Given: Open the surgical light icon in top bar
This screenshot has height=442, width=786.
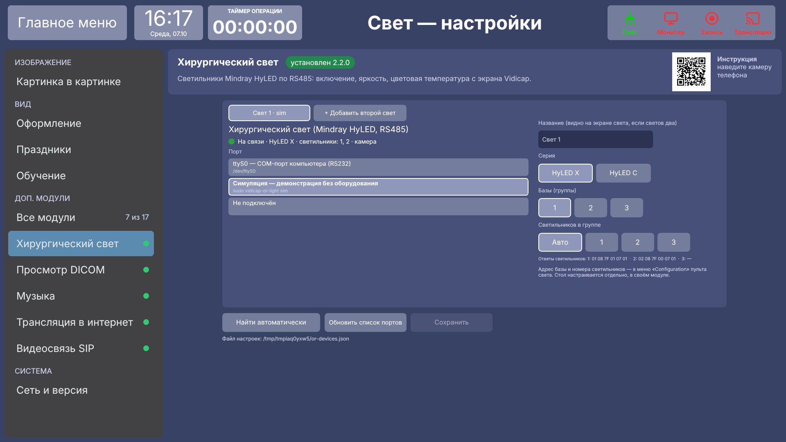Looking at the screenshot, I should [630, 23].
